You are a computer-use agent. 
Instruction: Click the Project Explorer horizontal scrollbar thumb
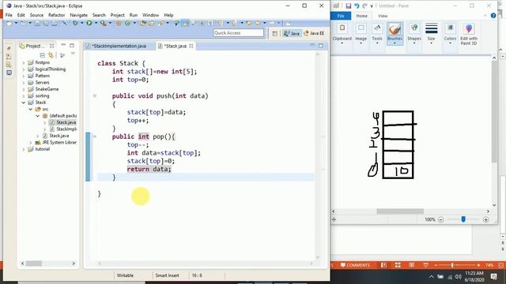click(34, 263)
